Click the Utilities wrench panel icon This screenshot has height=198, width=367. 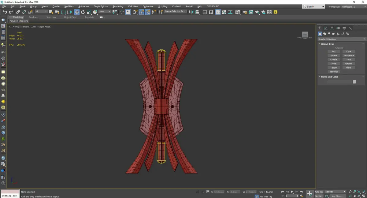(350, 28)
